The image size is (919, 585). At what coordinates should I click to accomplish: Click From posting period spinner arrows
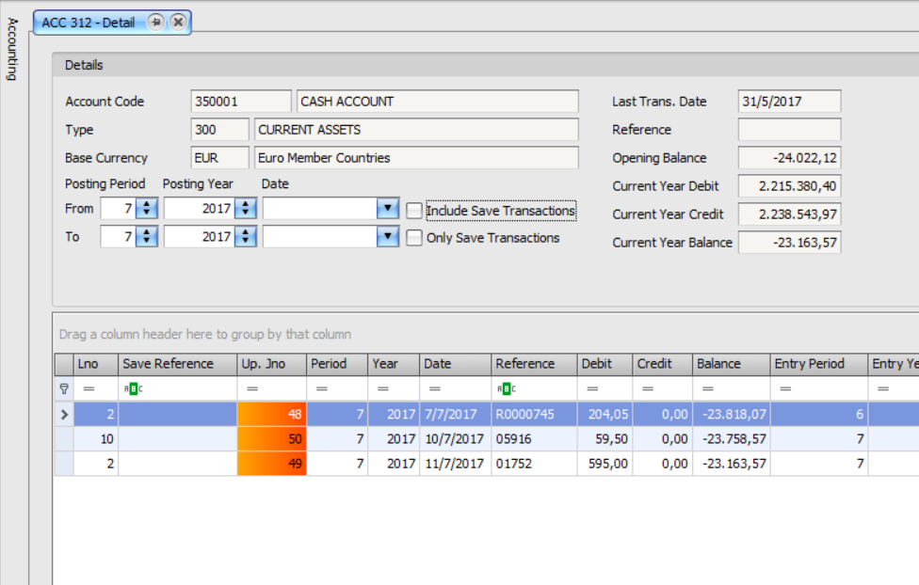click(146, 209)
